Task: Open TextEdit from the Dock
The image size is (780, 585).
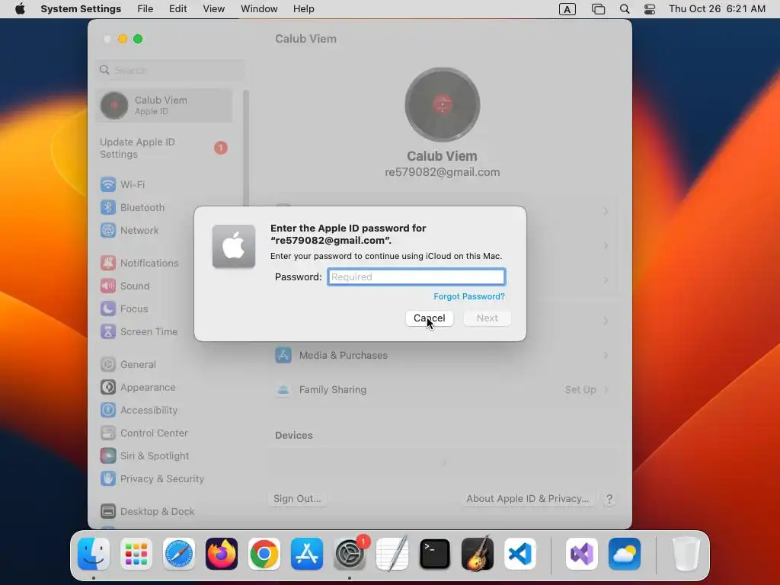Action: 392,554
